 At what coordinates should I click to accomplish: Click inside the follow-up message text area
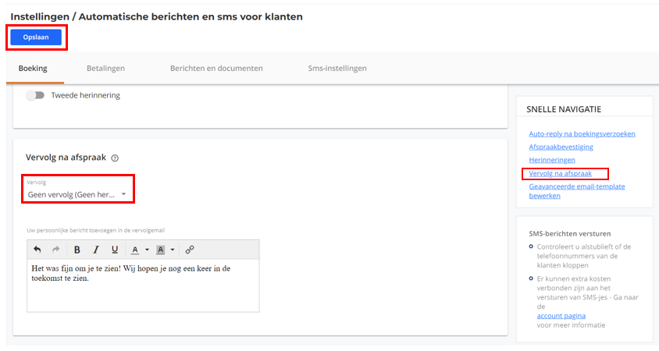[143, 285]
